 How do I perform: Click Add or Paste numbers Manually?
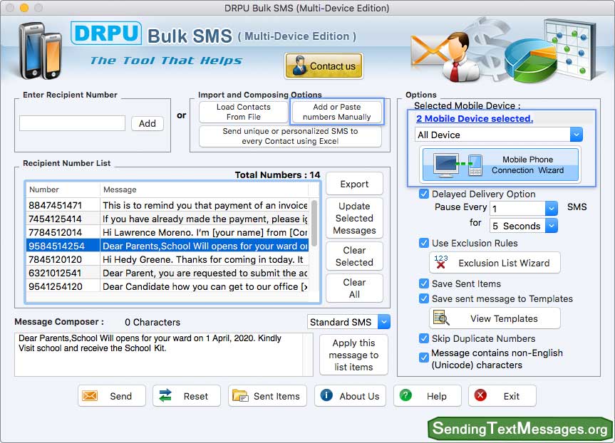(336, 112)
